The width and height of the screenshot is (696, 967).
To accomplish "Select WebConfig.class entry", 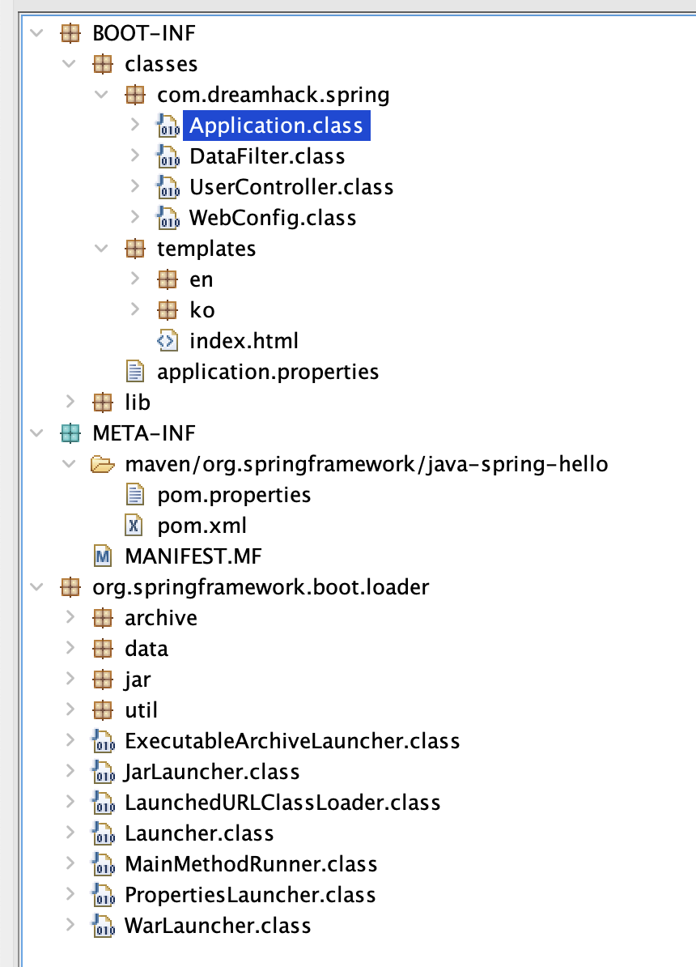I will [x=272, y=218].
